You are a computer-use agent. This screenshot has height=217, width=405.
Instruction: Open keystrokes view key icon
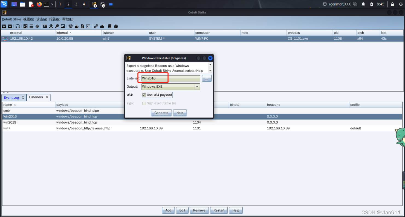click(x=57, y=26)
